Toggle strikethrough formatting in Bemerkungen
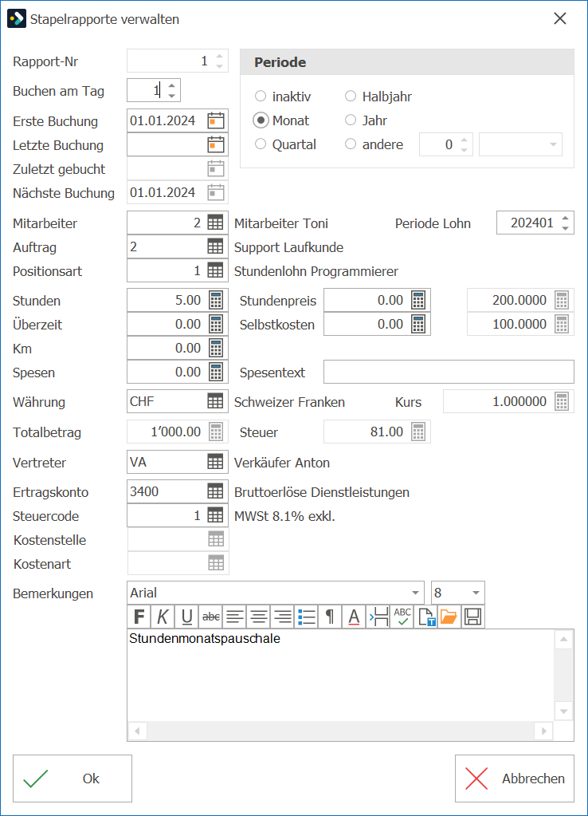This screenshot has height=816, width=588. (x=210, y=617)
